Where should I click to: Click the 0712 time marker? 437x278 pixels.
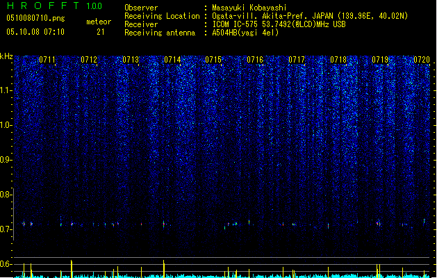[x=89, y=60]
